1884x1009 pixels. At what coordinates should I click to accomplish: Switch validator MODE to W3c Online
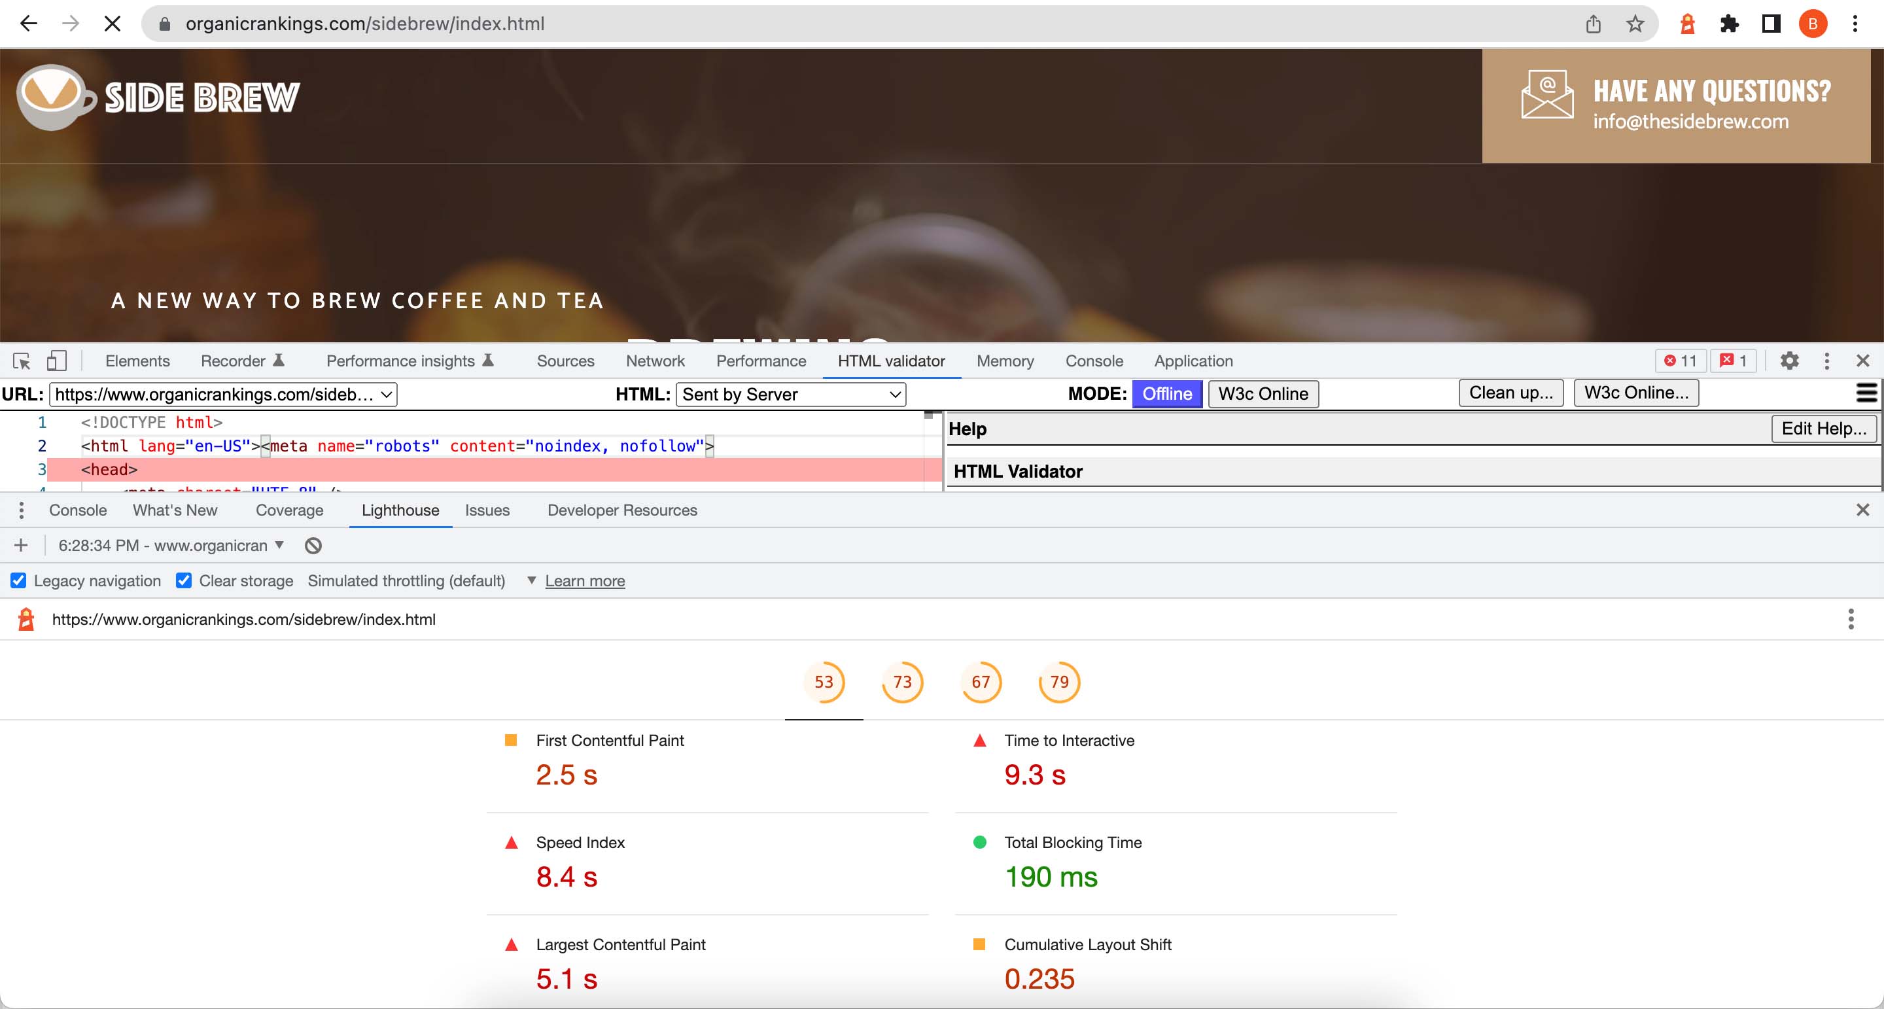pos(1263,394)
